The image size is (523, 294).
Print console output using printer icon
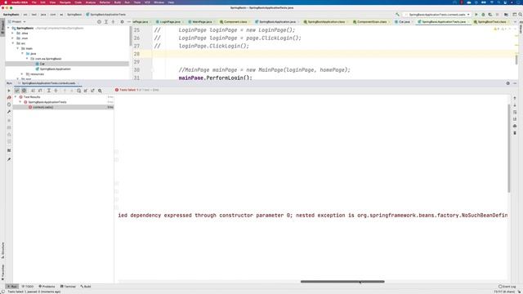[x=515, y=126]
